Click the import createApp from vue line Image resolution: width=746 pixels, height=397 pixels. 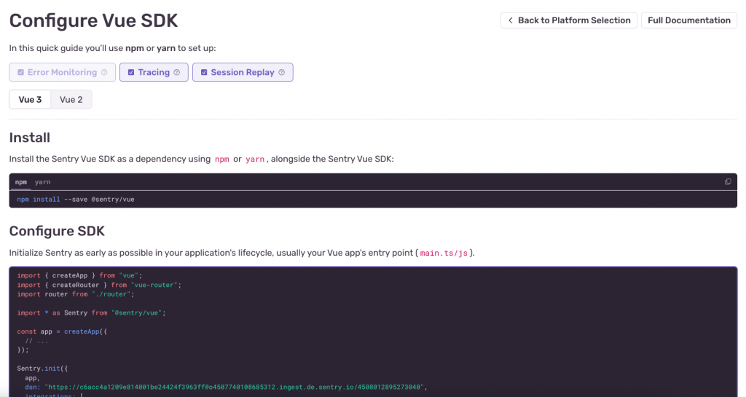pyautogui.click(x=79, y=275)
